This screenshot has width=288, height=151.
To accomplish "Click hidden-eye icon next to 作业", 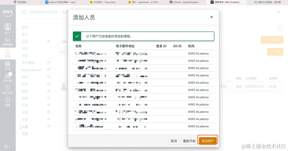I will click(x=48, y=84).
